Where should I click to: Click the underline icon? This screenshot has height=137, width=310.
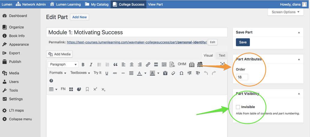click(x=107, y=73)
